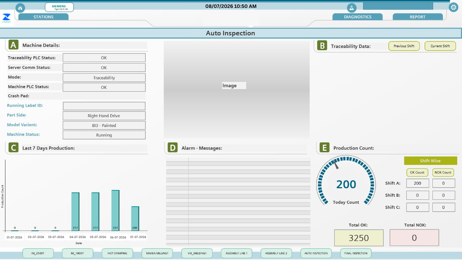Click the Shift A OK count 200
Image resolution: width=462 pixels, height=260 pixels.
tap(418, 183)
